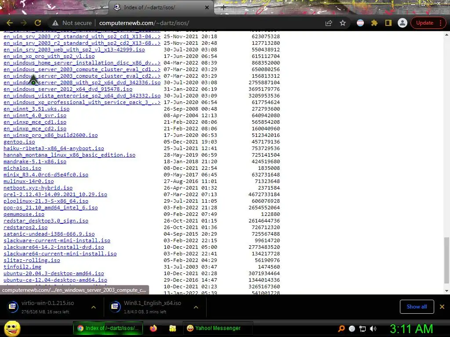Go back using the browser back arrow

point(10,23)
